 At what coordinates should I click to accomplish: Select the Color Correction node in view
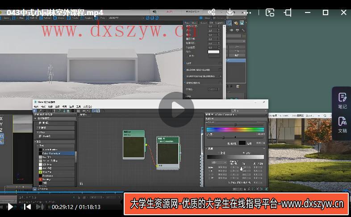(x=168, y=153)
